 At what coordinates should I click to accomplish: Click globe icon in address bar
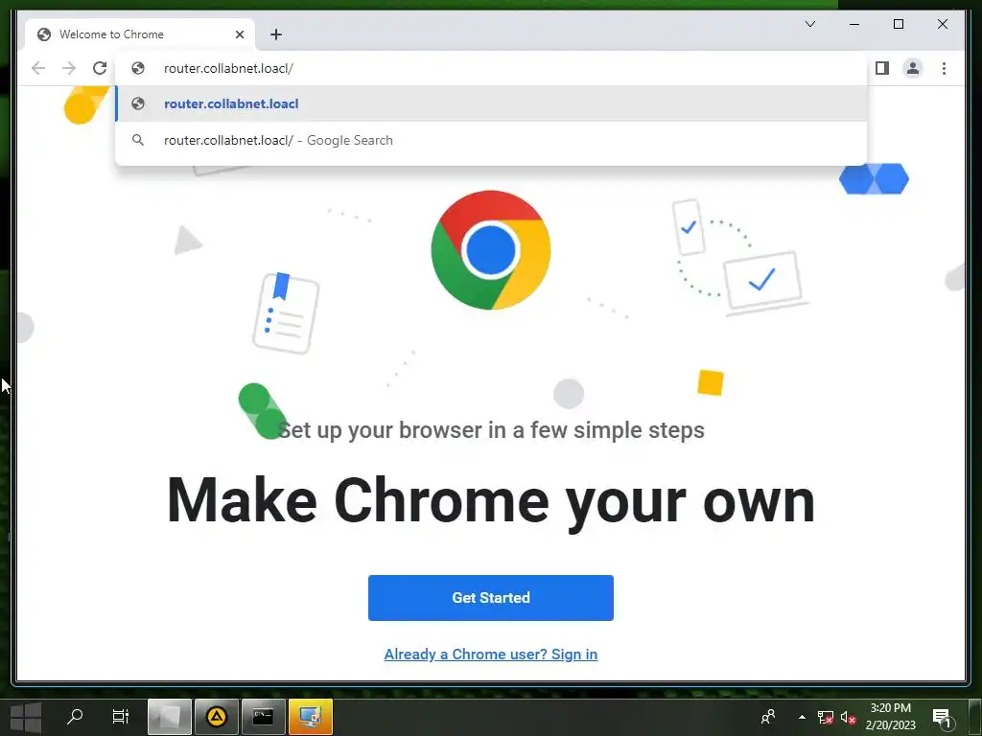[x=138, y=68]
